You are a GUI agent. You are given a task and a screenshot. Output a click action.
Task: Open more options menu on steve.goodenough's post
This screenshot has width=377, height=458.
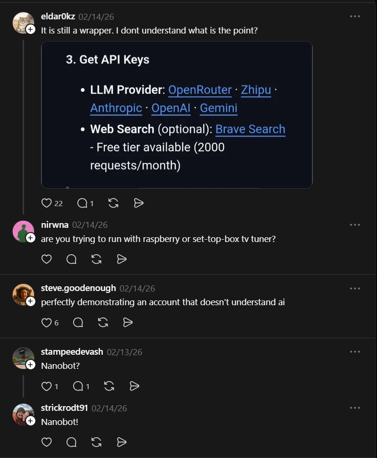(x=355, y=288)
